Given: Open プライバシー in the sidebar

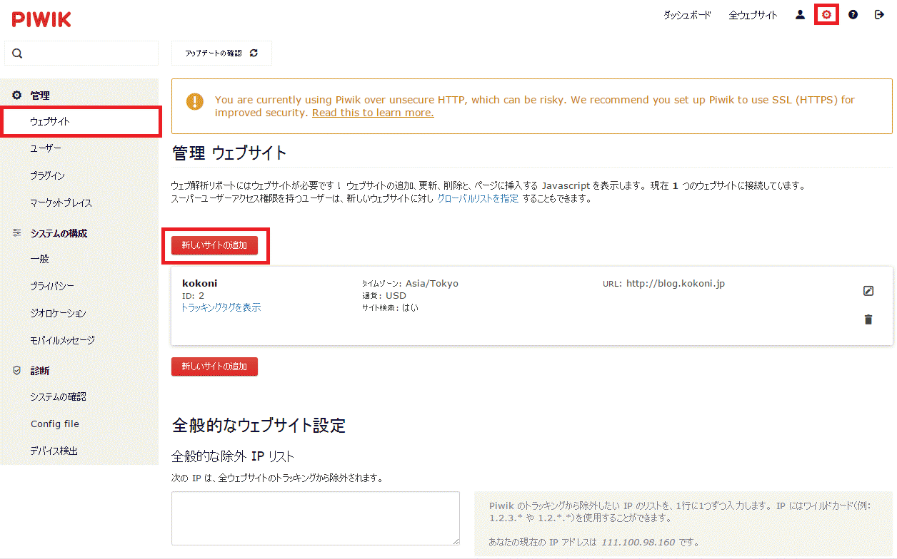Looking at the screenshot, I should coord(52,286).
